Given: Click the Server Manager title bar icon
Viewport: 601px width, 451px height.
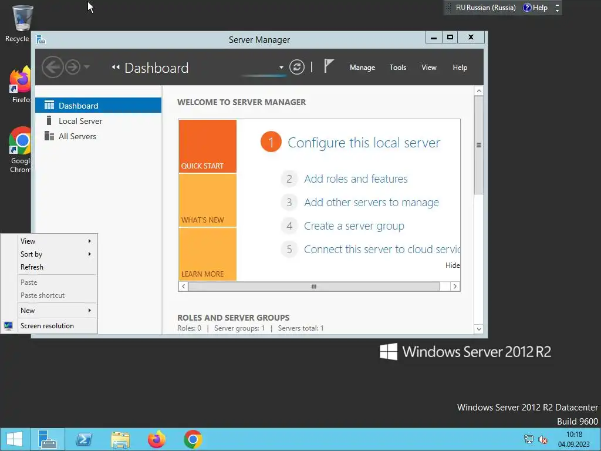Looking at the screenshot, I should click(41, 39).
